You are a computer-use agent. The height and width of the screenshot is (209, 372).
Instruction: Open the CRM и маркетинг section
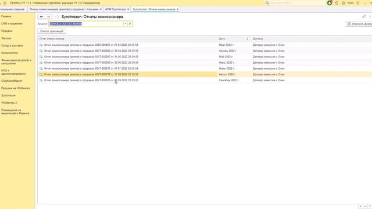(x=12, y=24)
